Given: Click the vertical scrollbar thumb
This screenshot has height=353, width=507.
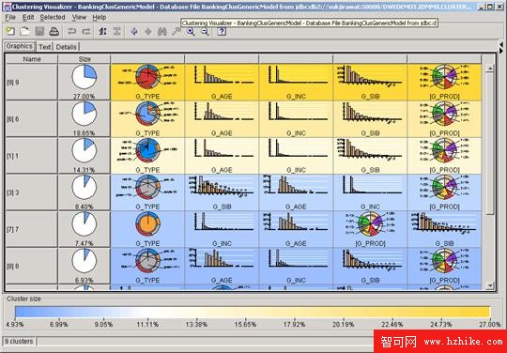Looking at the screenshot, I should tap(490, 144).
